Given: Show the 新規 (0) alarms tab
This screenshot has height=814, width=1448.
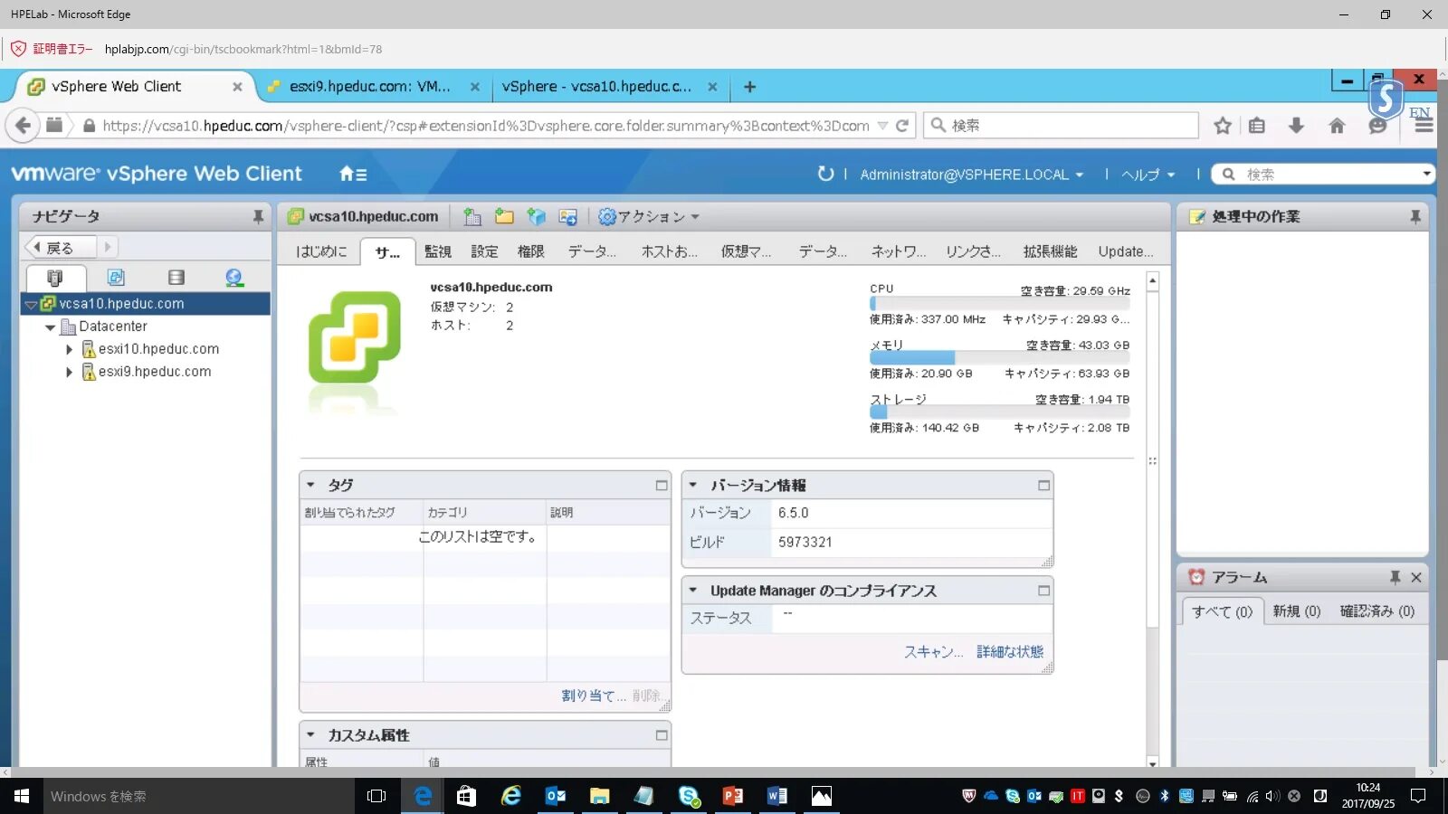Looking at the screenshot, I should [1297, 611].
